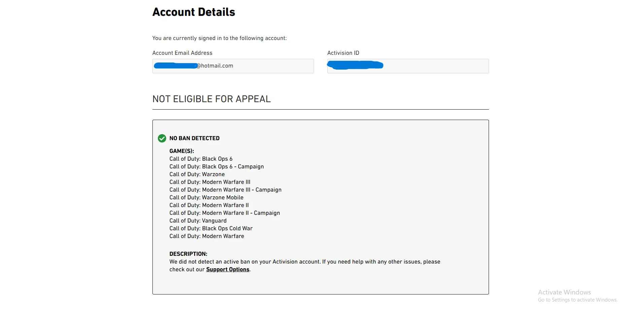Click Call of Duty: Modern Warfare III
The width and height of the screenshot is (634, 318).
pos(210,182)
